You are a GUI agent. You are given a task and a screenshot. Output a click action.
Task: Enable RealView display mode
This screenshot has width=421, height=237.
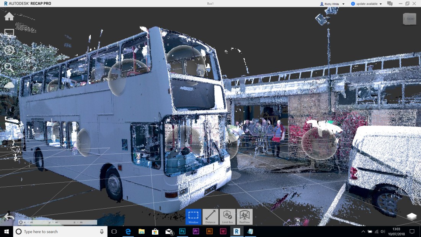pos(244,216)
